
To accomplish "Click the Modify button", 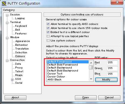I will click(x=106, y=80).
